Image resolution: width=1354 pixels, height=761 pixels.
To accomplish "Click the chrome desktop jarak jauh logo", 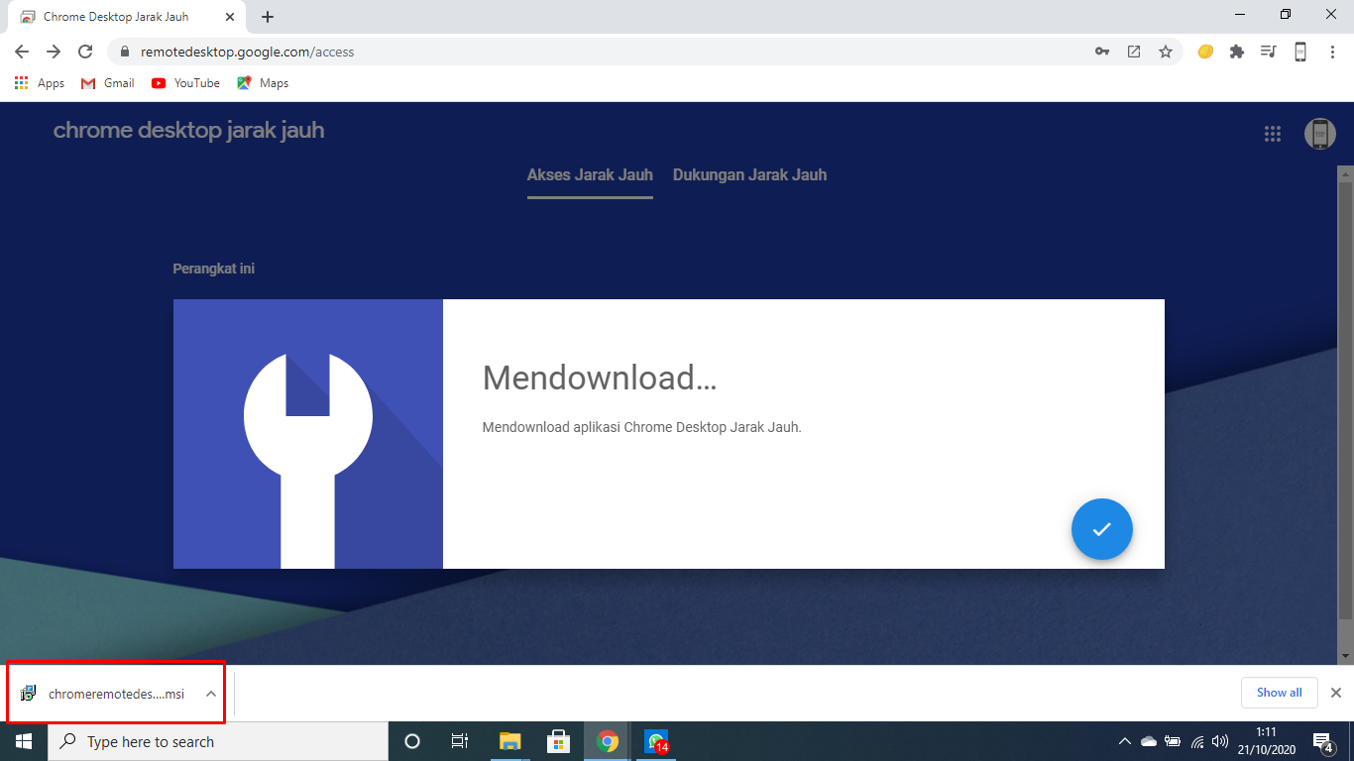I will pyautogui.click(x=188, y=131).
